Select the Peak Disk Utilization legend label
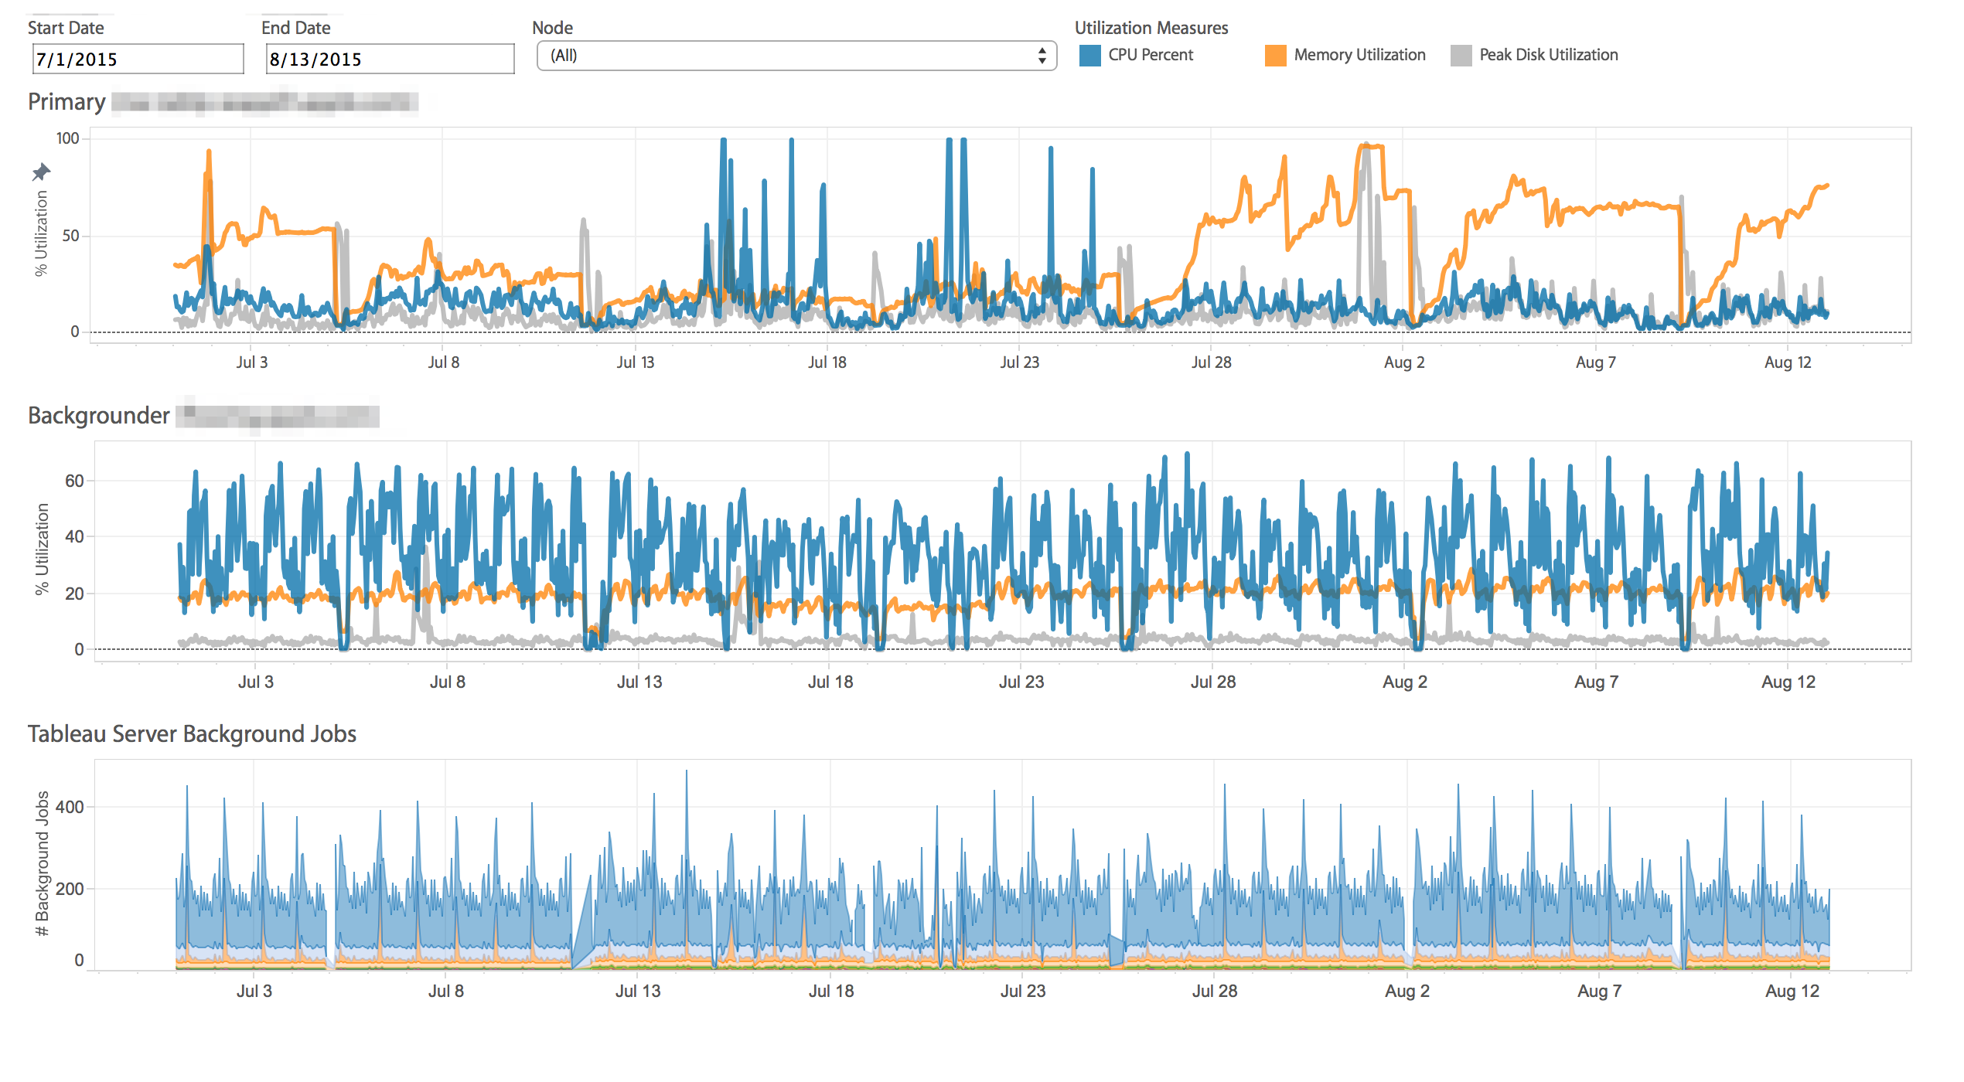The height and width of the screenshot is (1082, 1964). (x=1548, y=55)
